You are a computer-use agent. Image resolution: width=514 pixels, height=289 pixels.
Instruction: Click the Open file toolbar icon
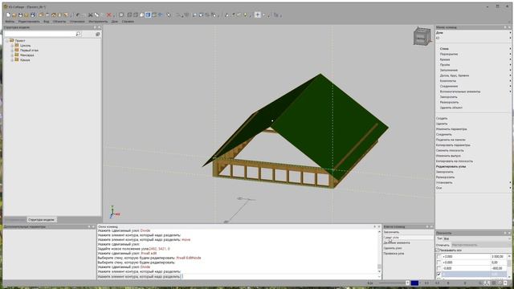pos(14,15)
